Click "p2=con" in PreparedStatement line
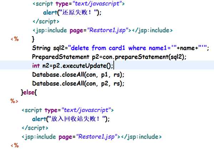Screen dimensions: 214x149 click(103, 57)
